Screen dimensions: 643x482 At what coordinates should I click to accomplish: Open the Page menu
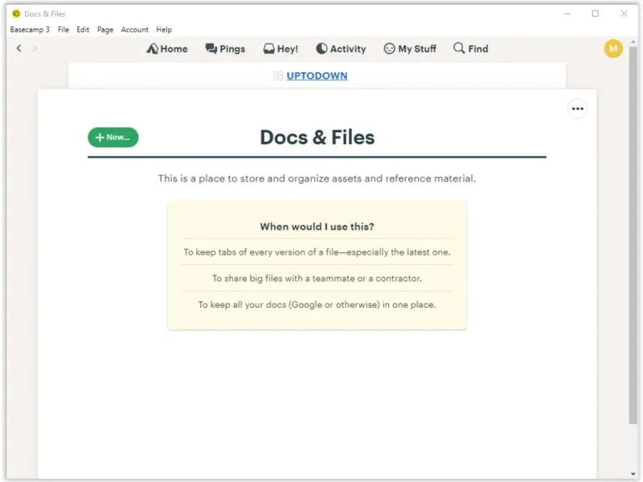[x=105, y=30]
